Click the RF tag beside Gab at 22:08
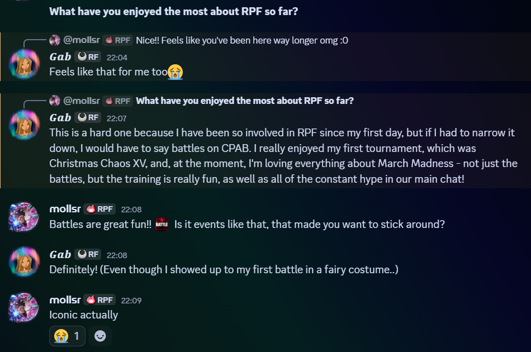 pyautogui.click(x=88, y=254)
